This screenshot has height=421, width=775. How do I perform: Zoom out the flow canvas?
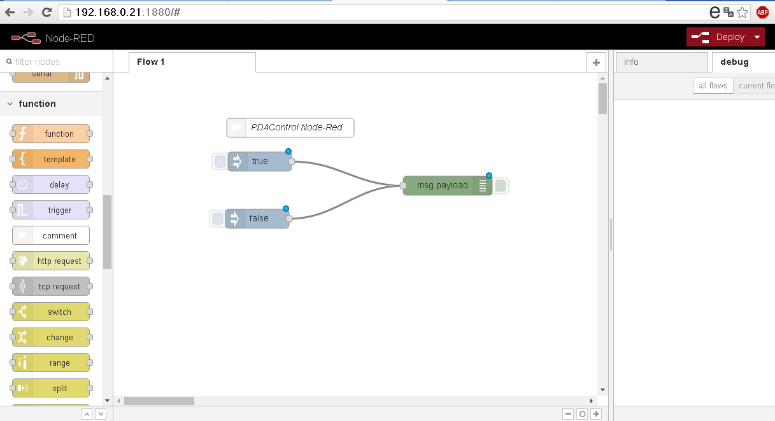click(x=568, y=414)
